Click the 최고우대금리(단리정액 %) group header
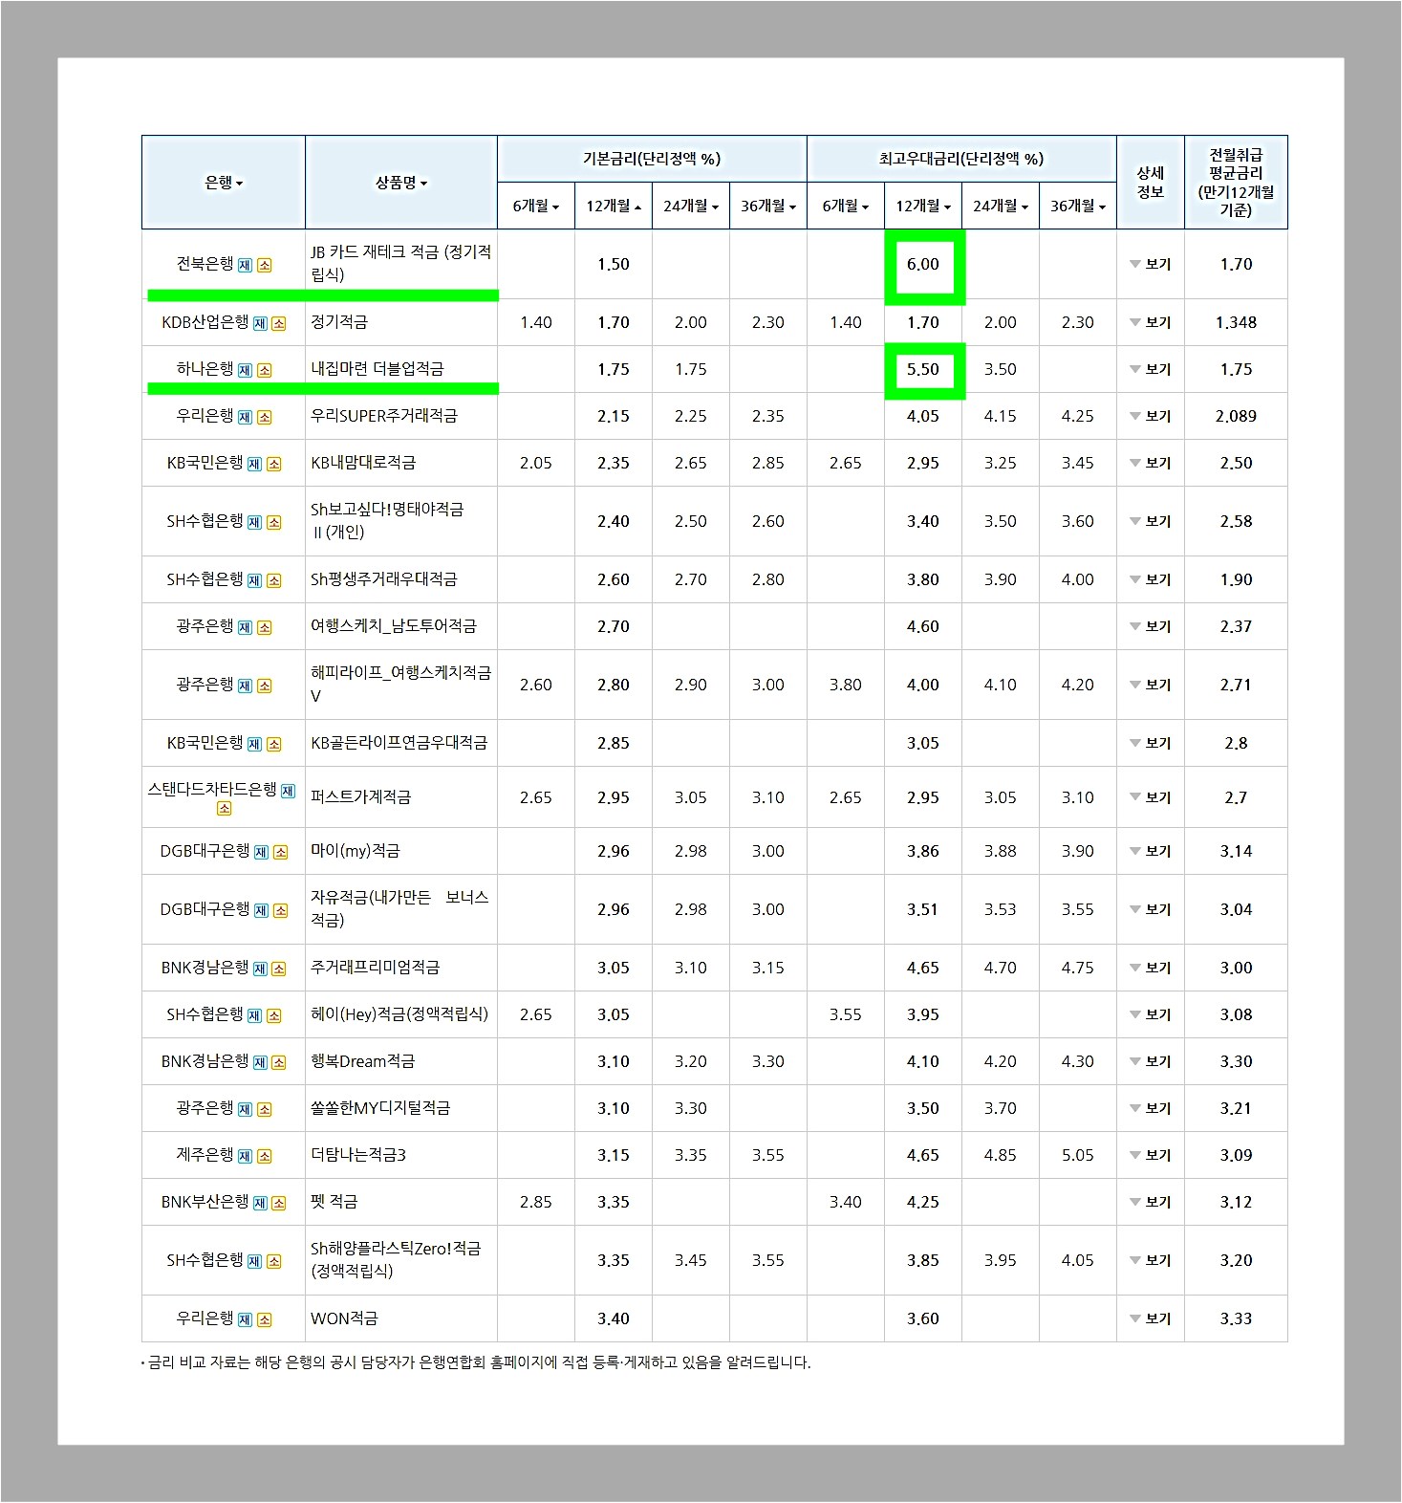 pos(961,159)
